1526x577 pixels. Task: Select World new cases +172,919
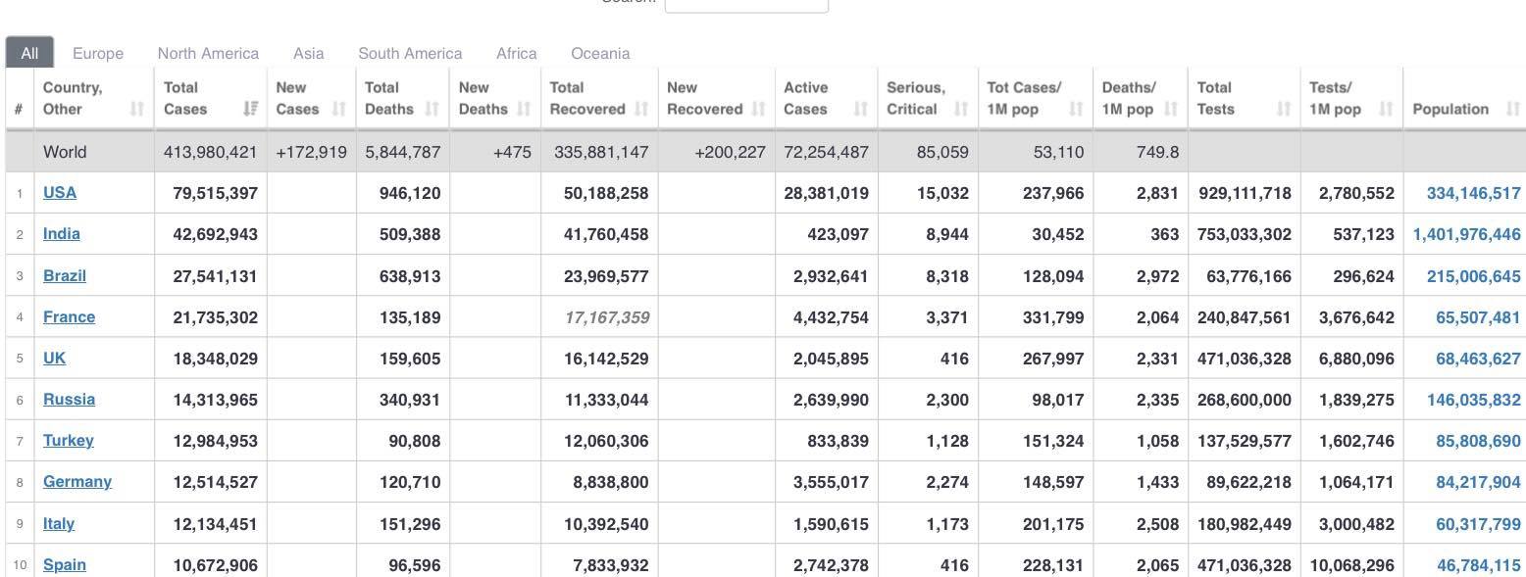(x=312, y=152)
